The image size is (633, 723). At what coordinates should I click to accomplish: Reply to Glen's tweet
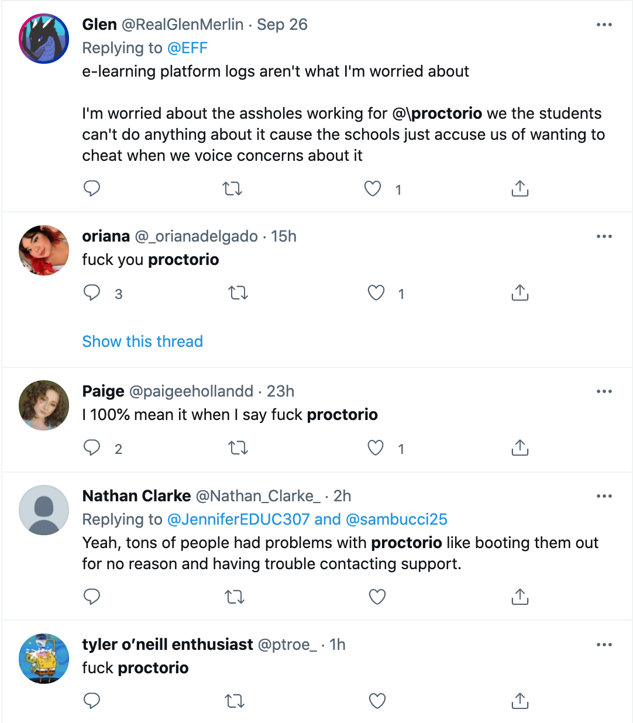click(x=92, y=188)
